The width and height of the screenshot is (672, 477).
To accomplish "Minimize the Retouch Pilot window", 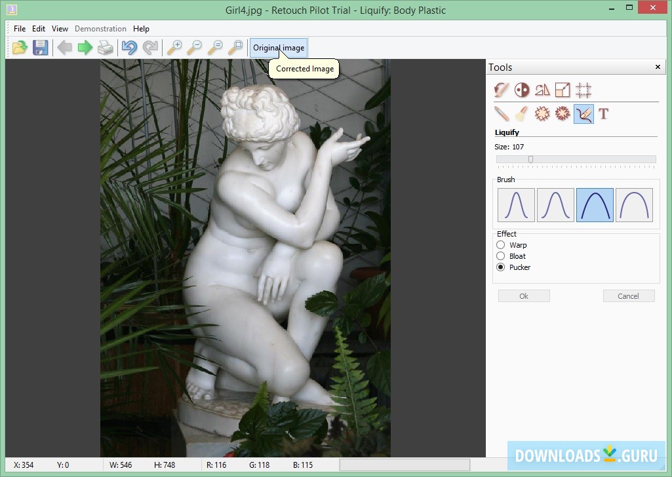I will click(613, 8).
